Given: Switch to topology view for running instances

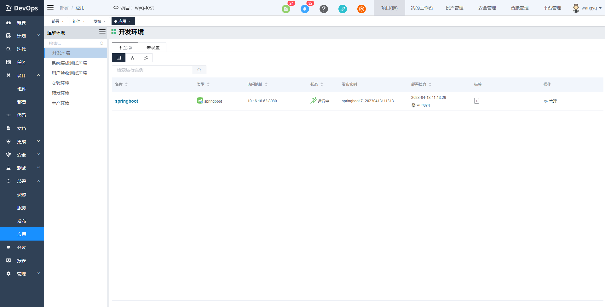Looking at the screenshot, I should [x=132, y=58].
